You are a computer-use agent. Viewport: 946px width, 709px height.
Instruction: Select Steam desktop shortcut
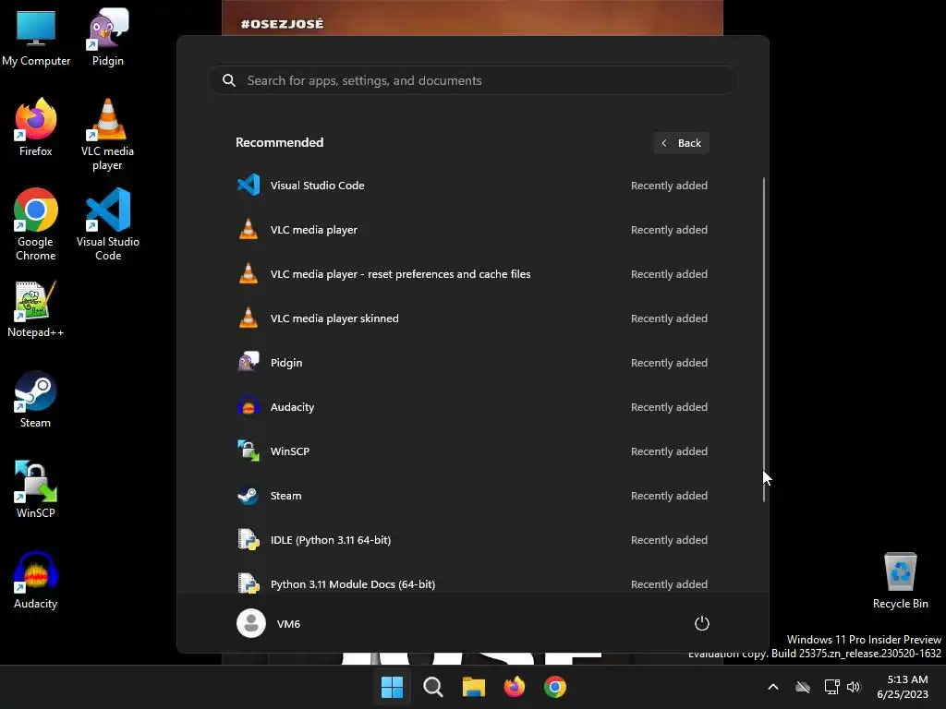click(36, 399)
